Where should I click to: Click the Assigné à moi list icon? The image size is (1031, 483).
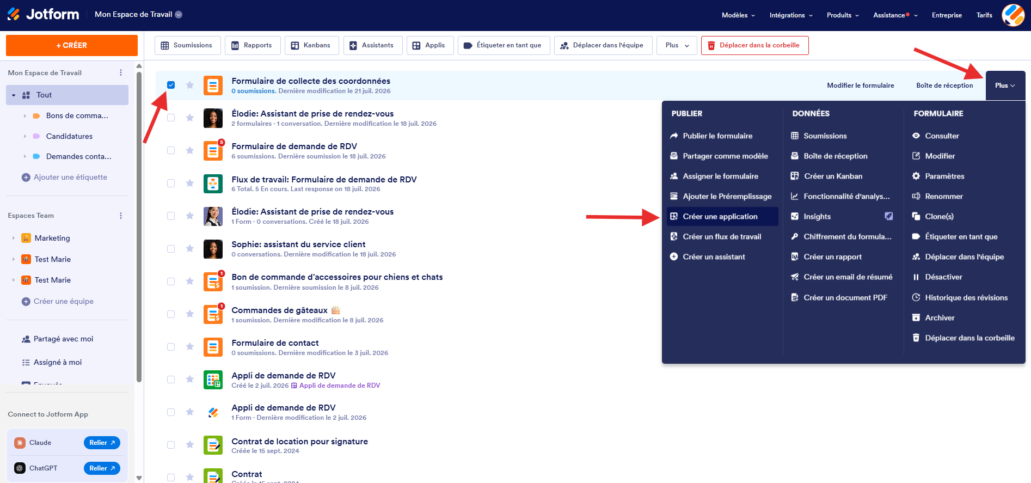[x=26, y=362]
